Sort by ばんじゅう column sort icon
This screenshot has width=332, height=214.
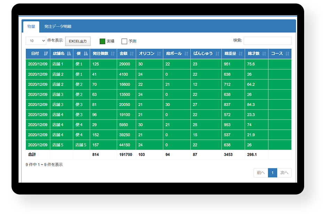click(x=217, y=54)
